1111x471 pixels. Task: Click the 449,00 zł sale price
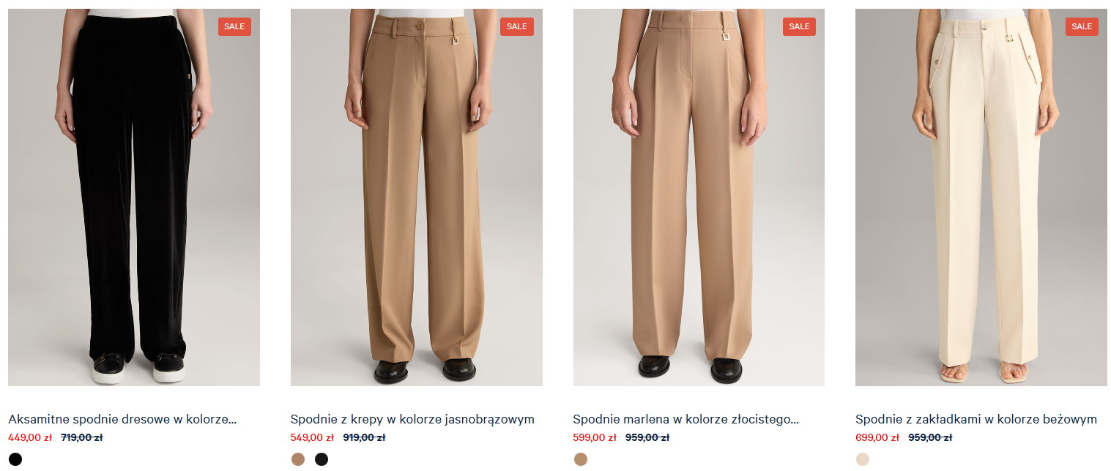[30, 437]
